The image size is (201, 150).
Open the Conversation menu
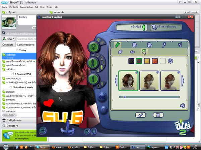26,7
